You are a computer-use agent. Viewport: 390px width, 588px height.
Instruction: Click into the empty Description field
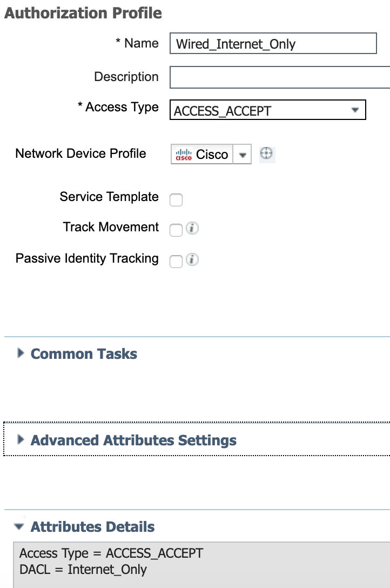point(280,77)
